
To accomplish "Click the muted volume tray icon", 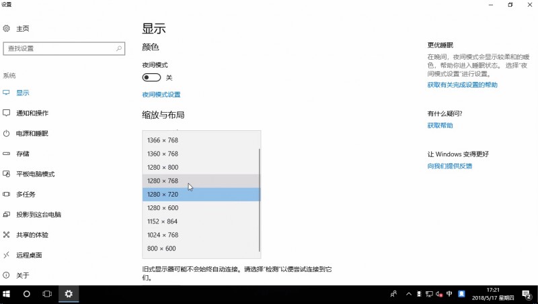I will click(439, 294).
